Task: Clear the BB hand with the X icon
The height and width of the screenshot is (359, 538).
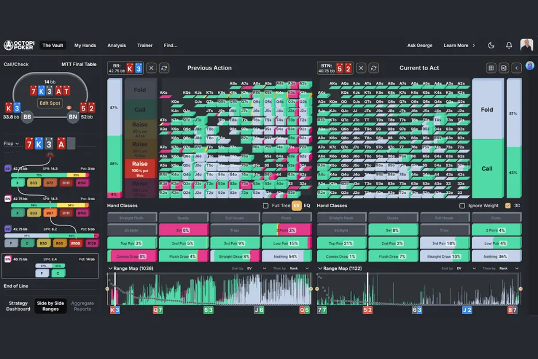Action: [x=151, y=68]
